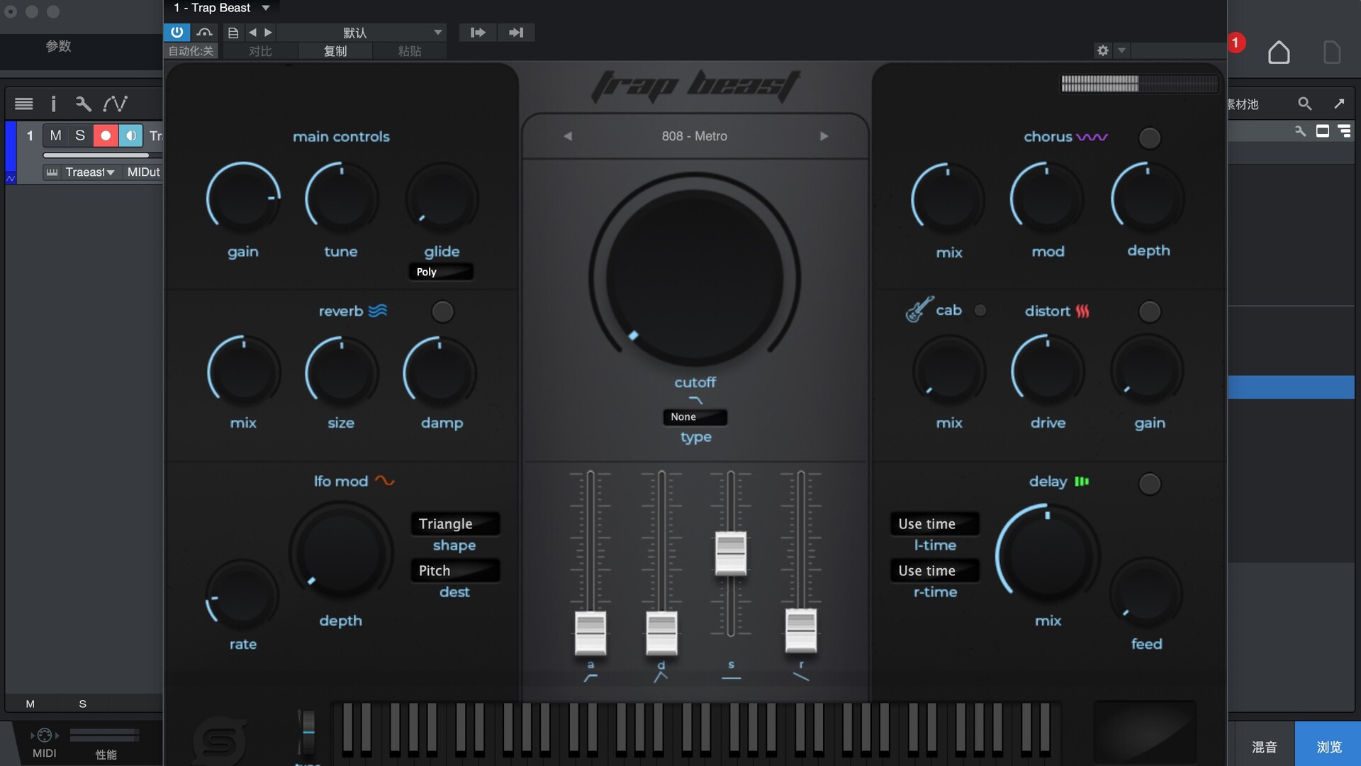Viewport: 1361px width, 766px height.
Task: Open the Triangle LFO shape dropdown
Action: 454,523
